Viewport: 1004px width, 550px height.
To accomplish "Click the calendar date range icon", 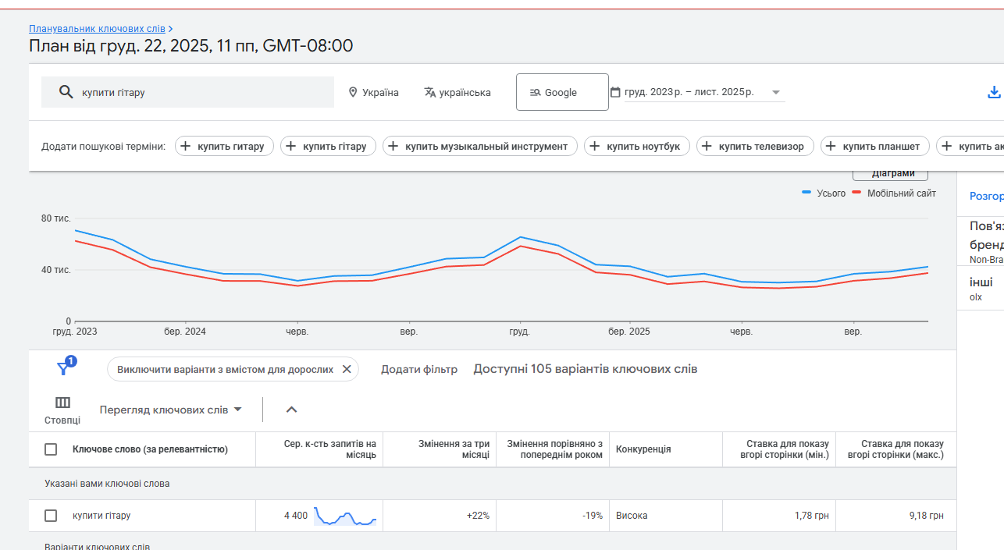I will click(x=615, y=92).
